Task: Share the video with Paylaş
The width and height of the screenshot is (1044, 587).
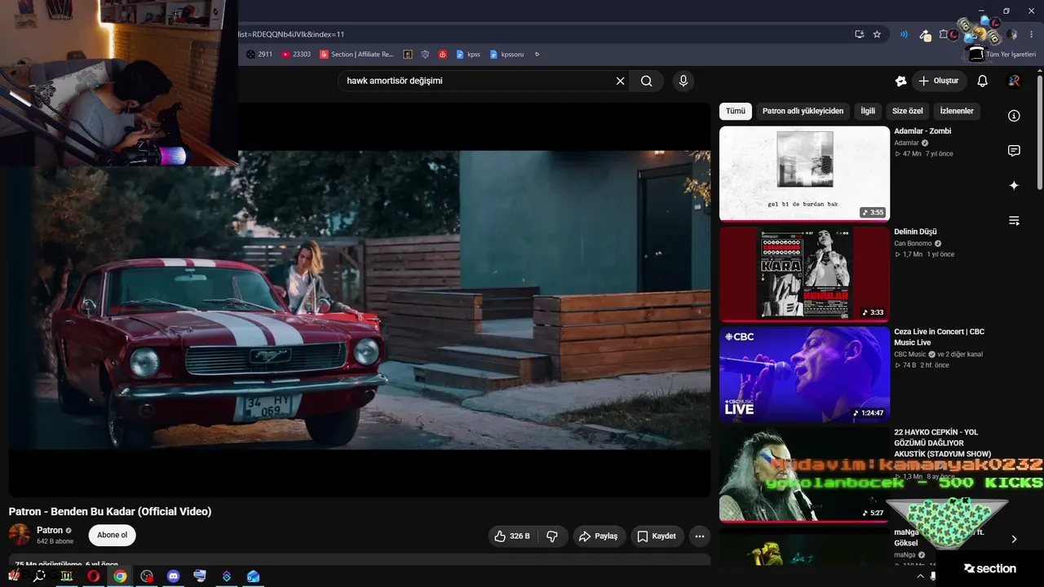Action: click(599, 536)
